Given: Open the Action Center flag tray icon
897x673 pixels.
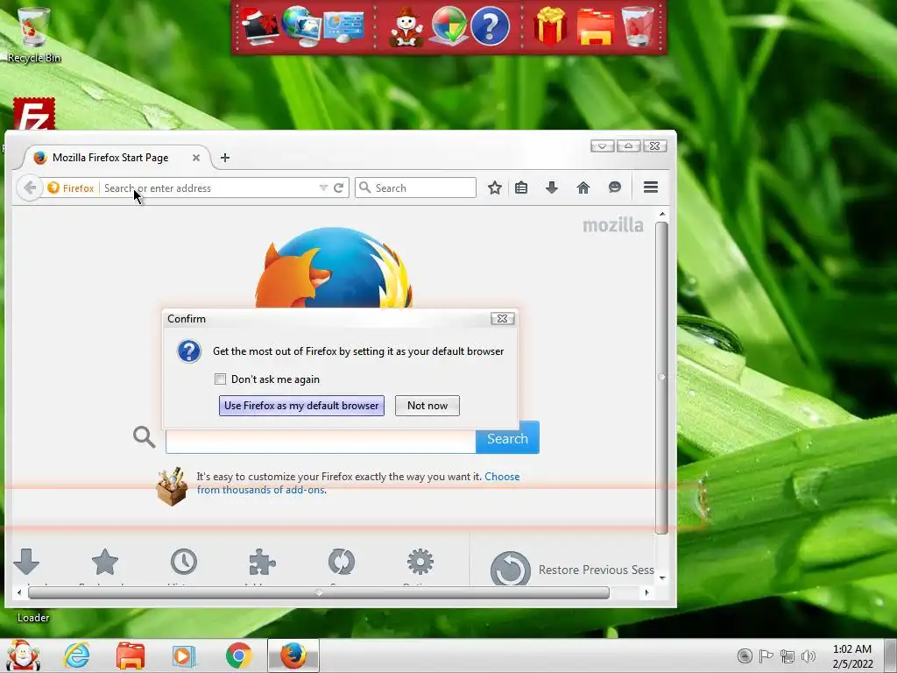Looking at the screenshot, I should (766, 656).
